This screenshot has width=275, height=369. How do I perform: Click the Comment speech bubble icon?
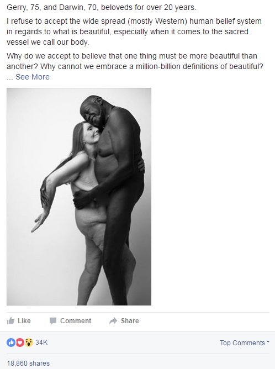pos(53,321)
